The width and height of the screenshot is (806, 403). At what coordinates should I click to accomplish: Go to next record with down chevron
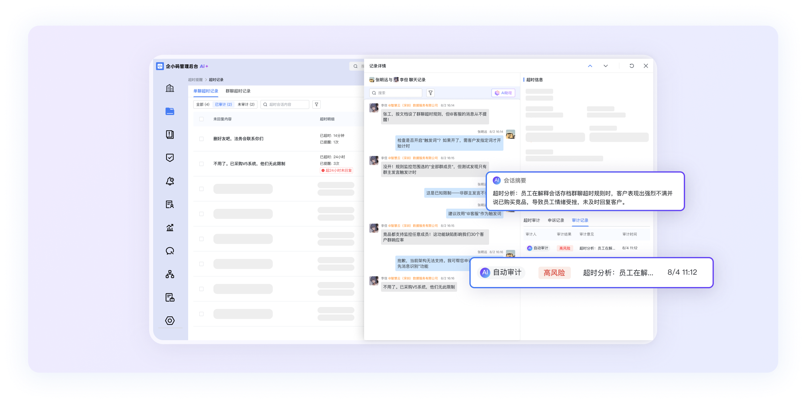click(605, 66)
